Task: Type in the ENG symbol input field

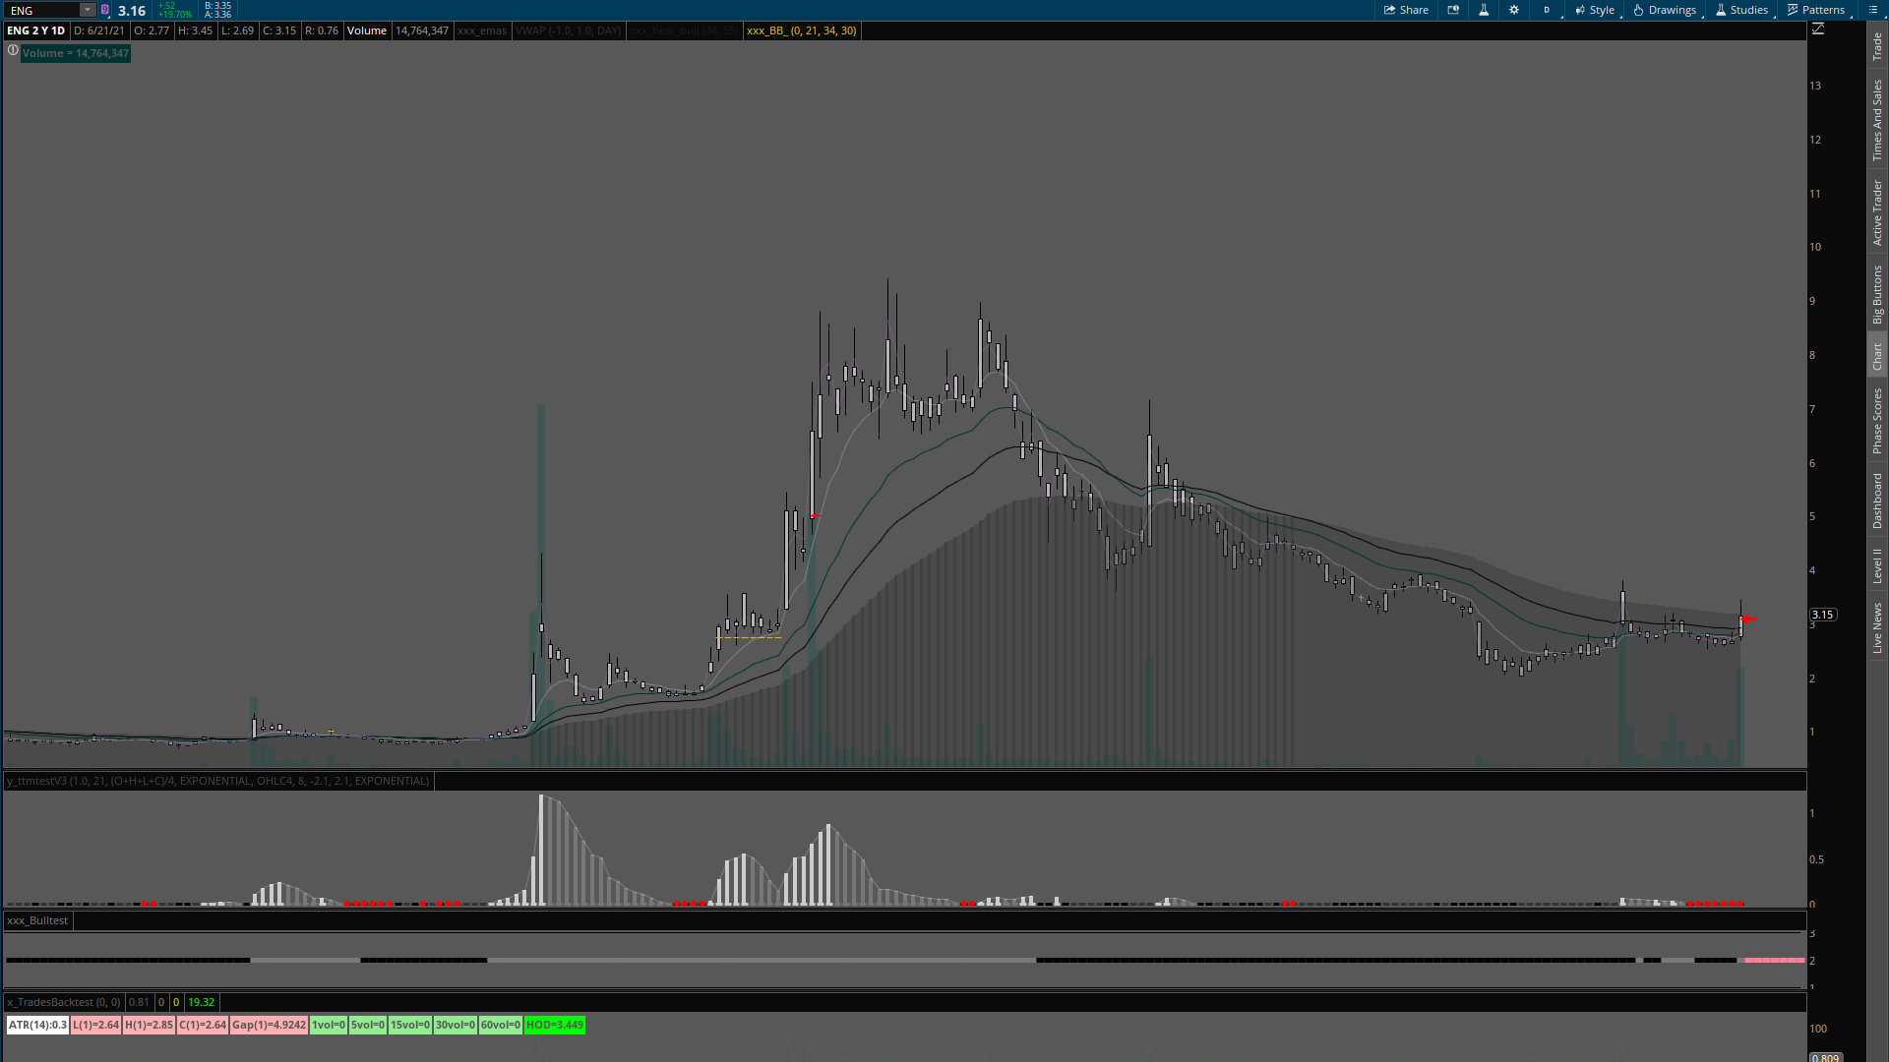Action: pos(41,10)
